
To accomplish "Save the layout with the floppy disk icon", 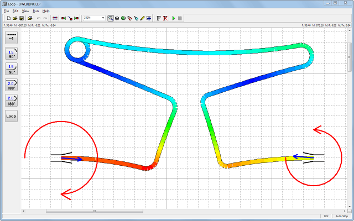I will point(22,18).
